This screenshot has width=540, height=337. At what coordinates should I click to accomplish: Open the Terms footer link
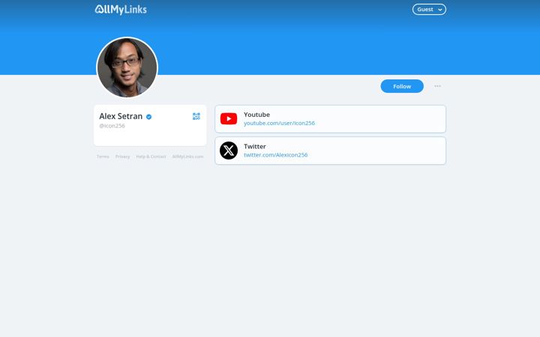point(103,157)
